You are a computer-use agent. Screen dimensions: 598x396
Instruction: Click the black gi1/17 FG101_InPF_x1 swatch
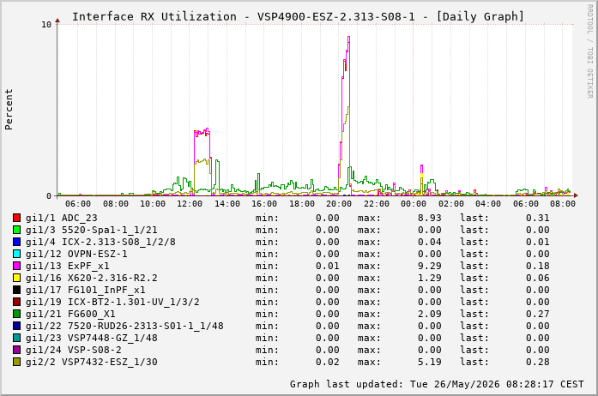16,290
